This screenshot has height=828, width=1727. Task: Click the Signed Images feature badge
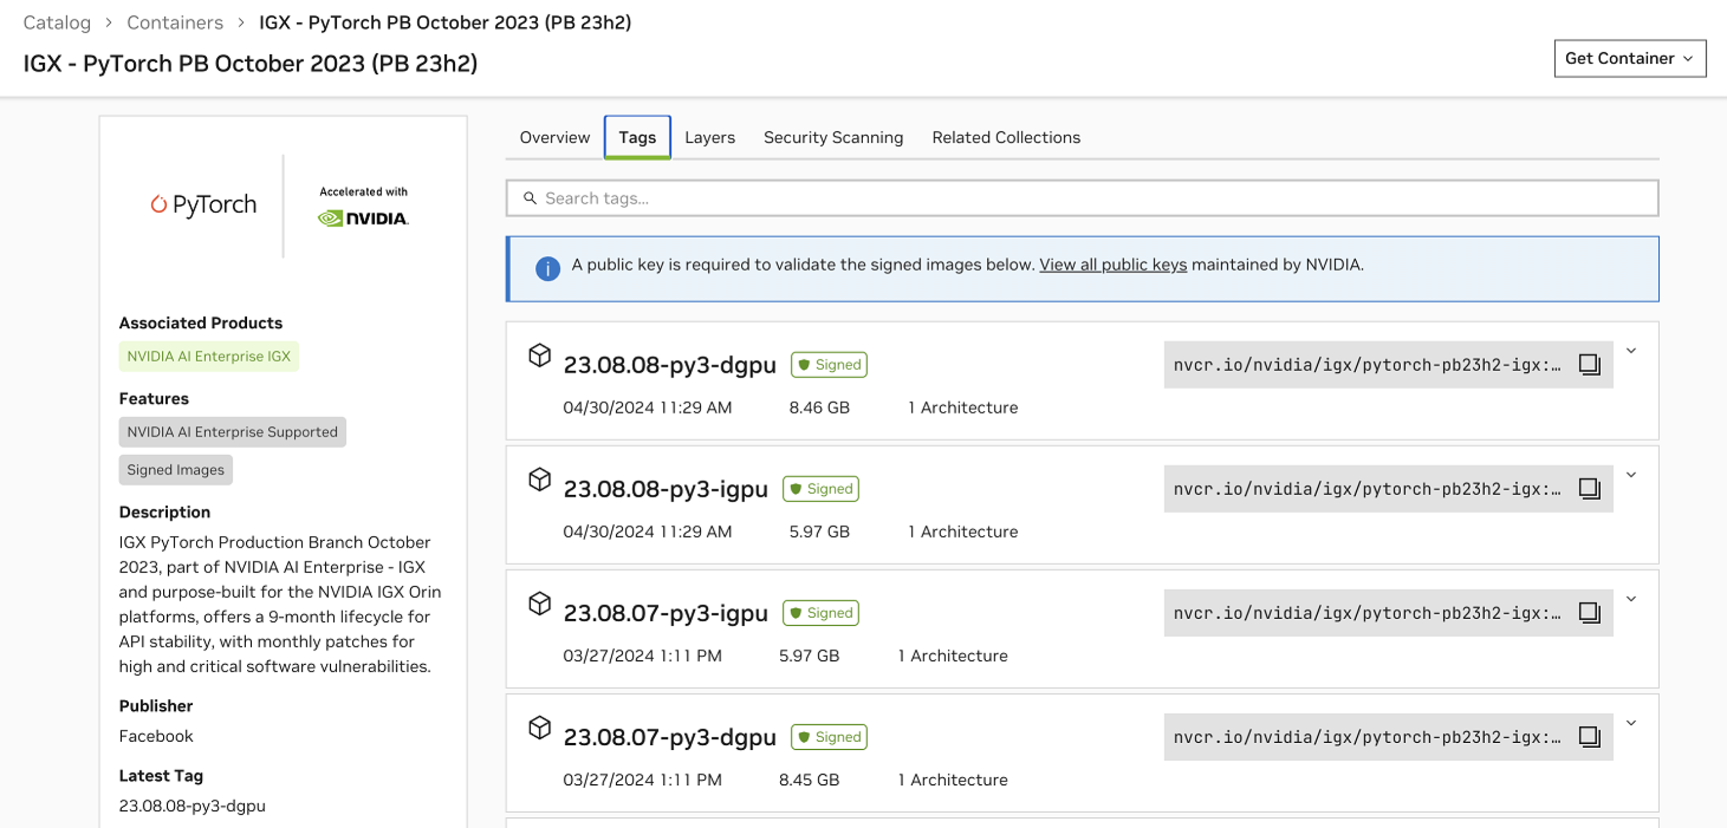point(175,470)
